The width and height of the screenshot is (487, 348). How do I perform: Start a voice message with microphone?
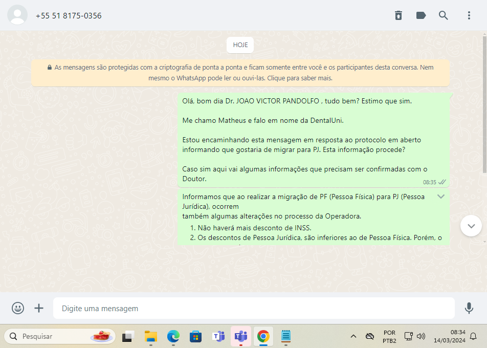[x=469, y=308]
